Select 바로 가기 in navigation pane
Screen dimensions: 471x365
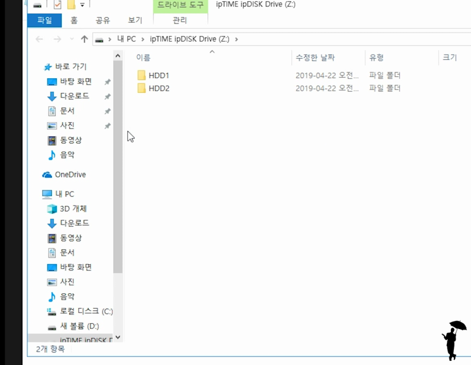(71, 66)
